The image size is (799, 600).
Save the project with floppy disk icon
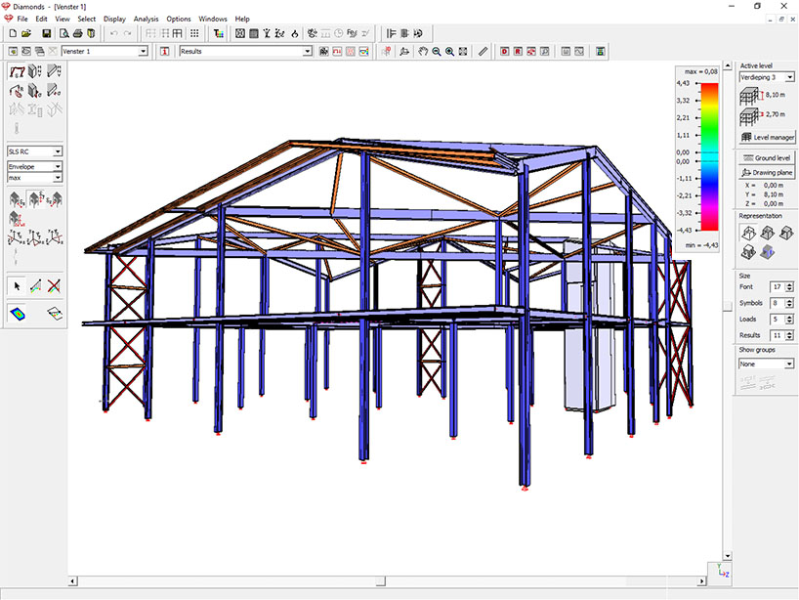(46, 33)
